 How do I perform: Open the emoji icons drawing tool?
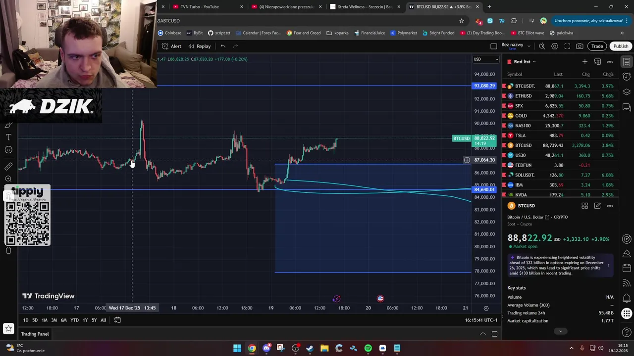pos(8,150)
